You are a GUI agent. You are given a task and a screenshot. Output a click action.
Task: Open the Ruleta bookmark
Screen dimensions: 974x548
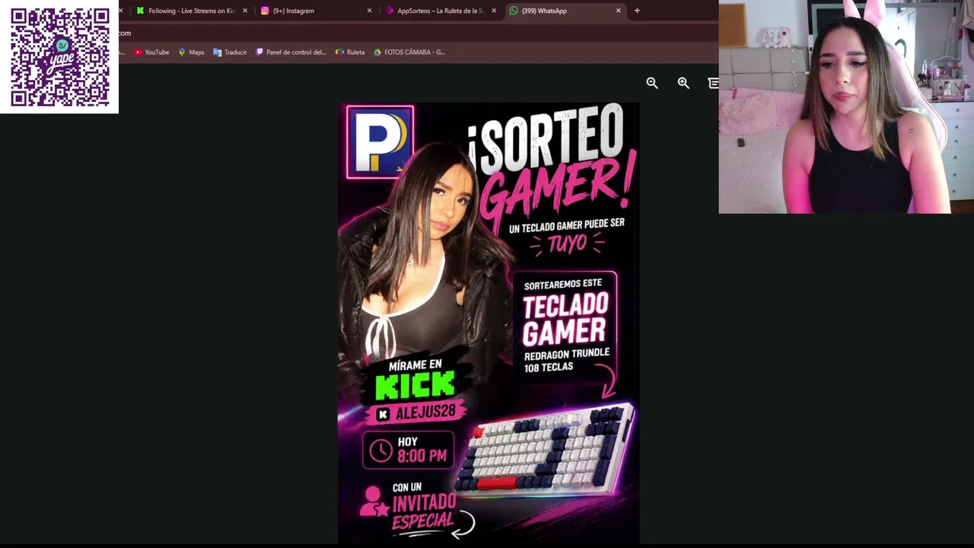tap(350, 53)
